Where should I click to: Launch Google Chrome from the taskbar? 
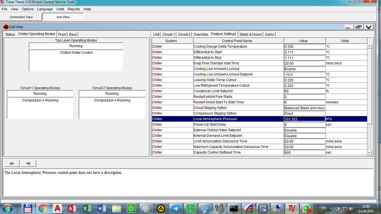(x=42, y=208)
